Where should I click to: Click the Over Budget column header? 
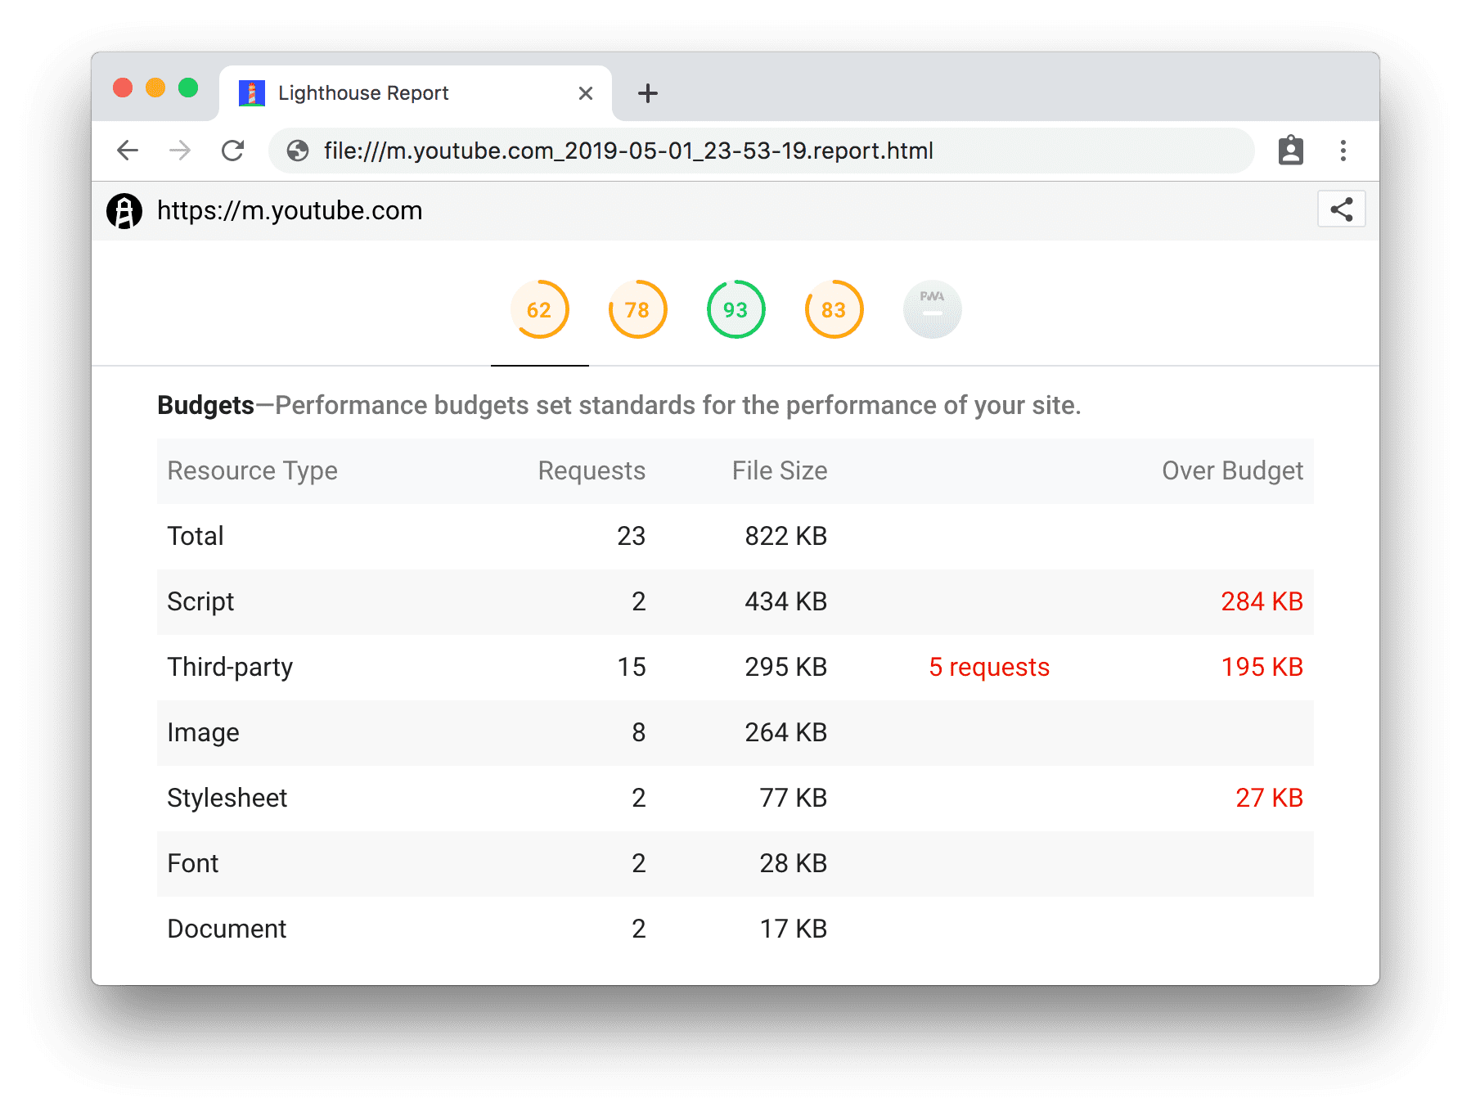(x=1234, y=470)
